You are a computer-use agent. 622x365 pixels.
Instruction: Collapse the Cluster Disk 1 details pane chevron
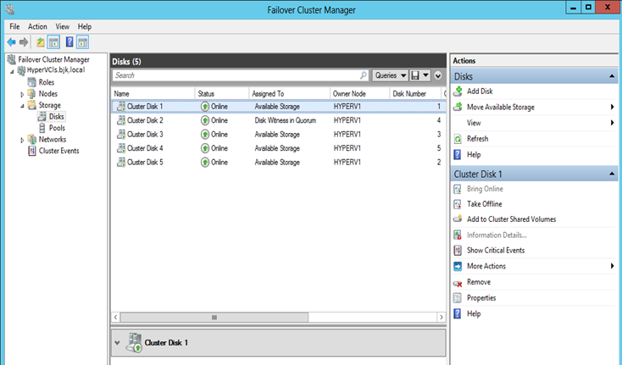click(x=117, y=343)
